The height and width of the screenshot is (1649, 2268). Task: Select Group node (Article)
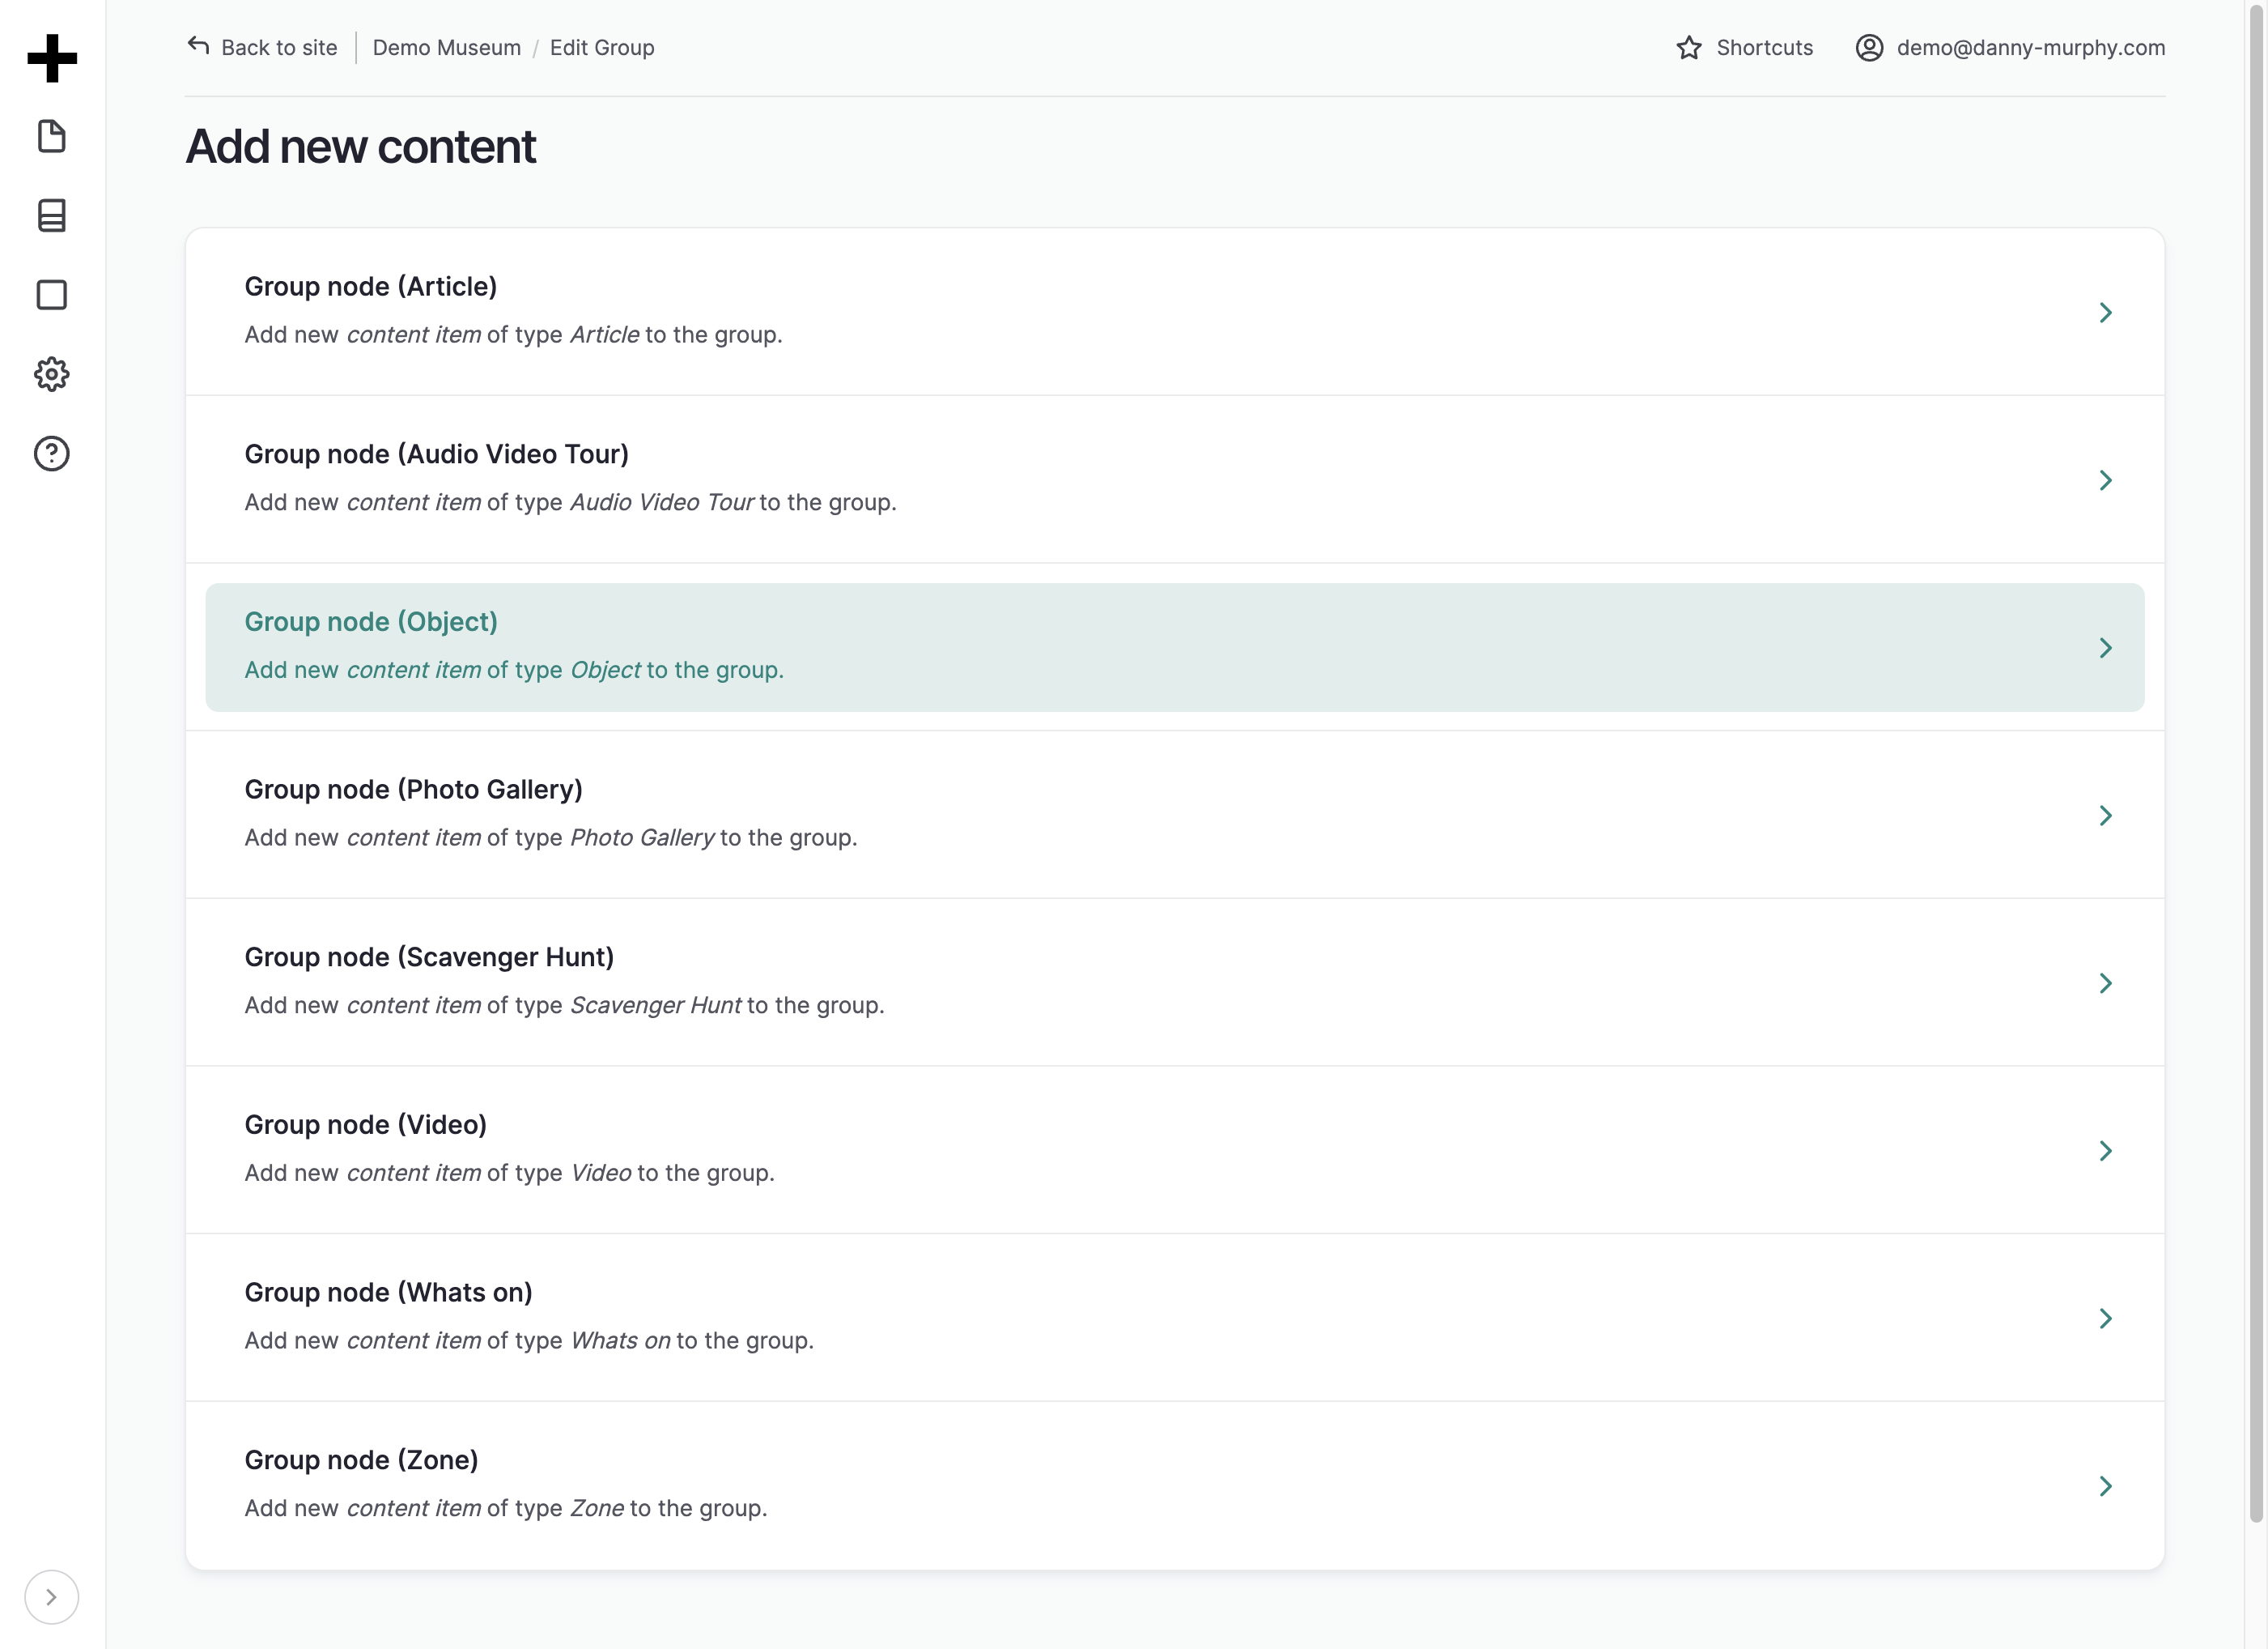[x=1174, y=312]
